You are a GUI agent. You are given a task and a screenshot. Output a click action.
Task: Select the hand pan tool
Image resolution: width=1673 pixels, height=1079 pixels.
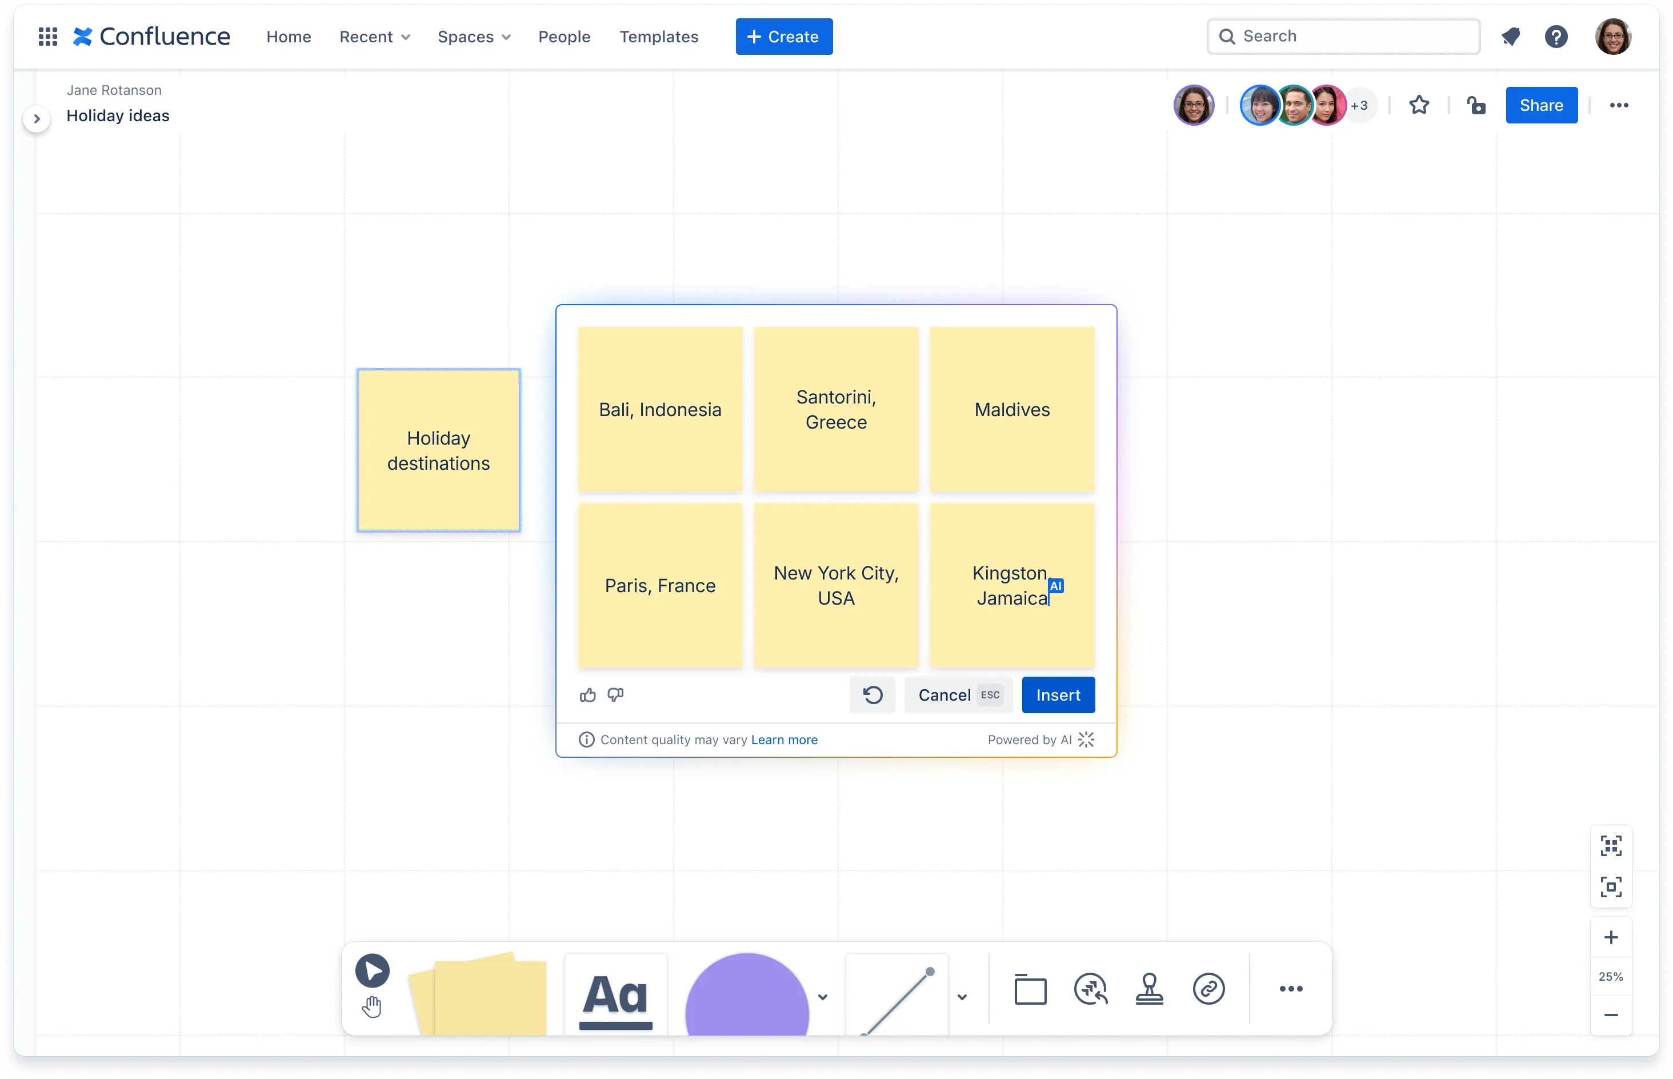tap(372, 1007)
